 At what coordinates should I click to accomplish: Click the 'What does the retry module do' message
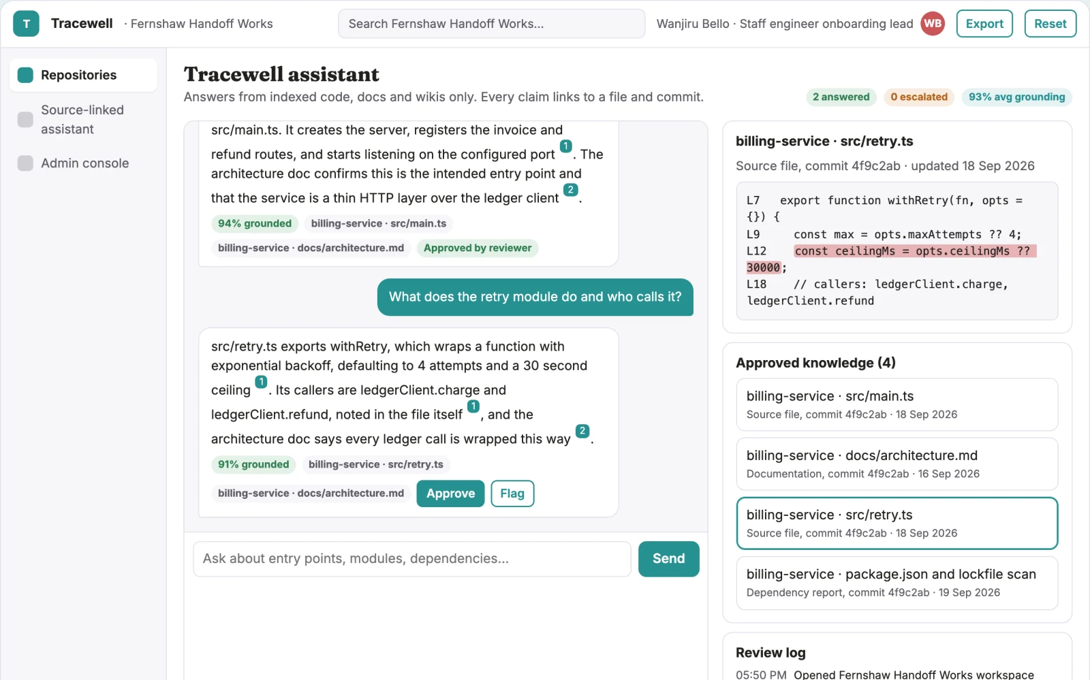535,297
